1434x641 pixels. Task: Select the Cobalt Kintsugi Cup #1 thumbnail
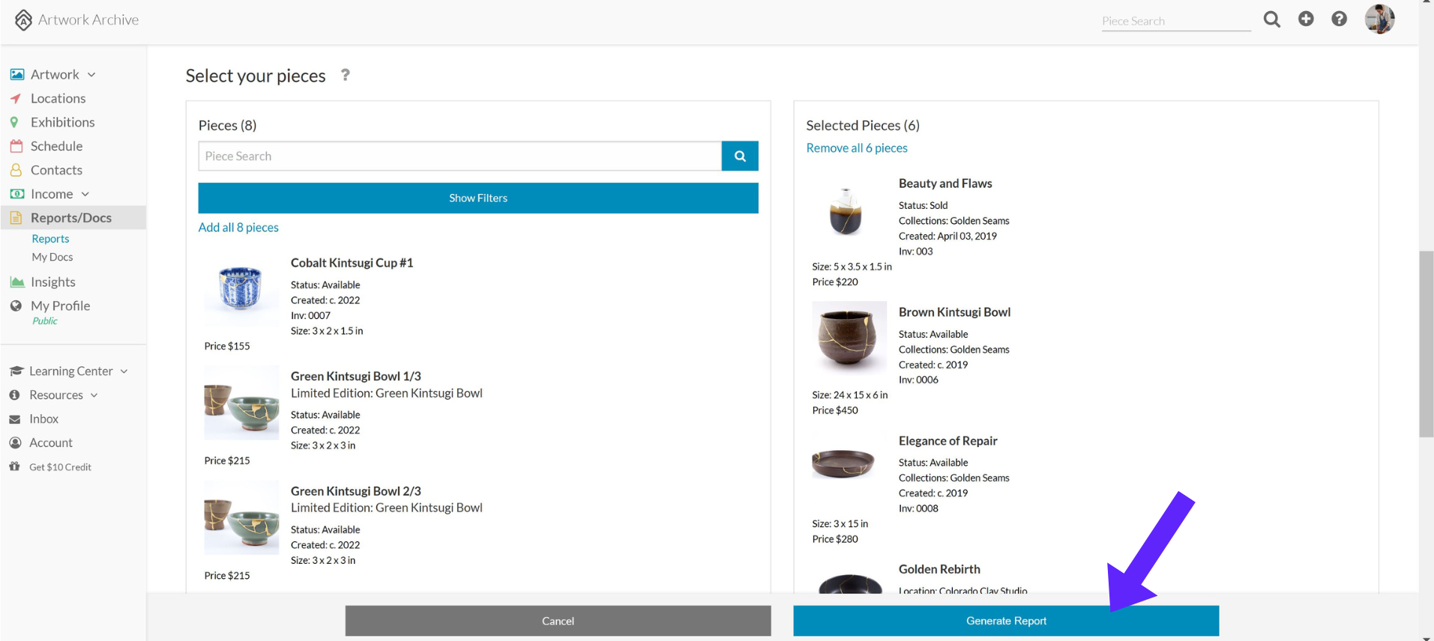(x=241, y=289)
